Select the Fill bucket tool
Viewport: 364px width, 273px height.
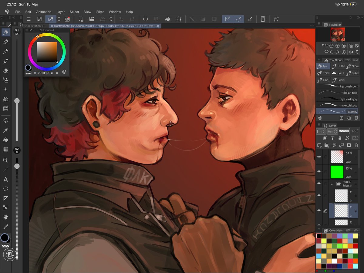(x=5, y=140)
